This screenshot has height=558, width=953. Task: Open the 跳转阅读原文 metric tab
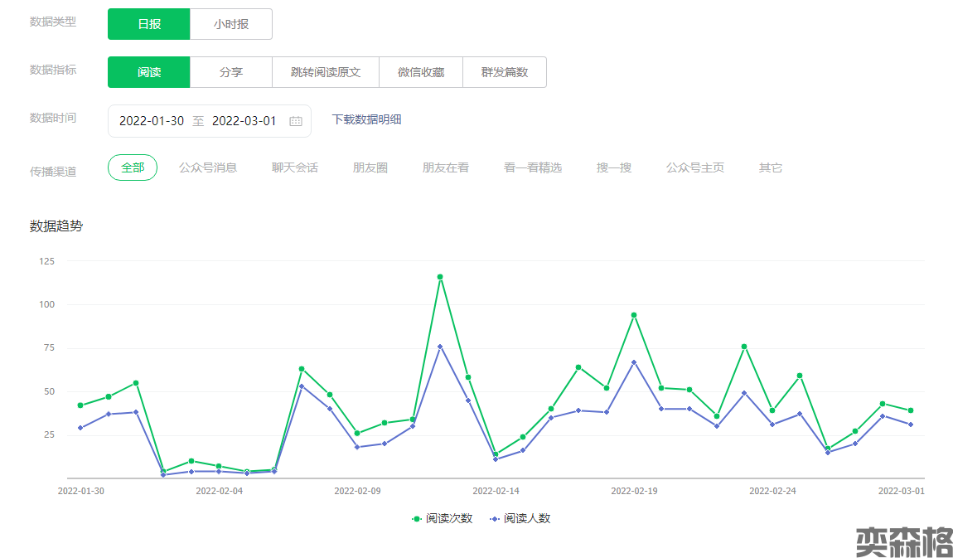326,72
